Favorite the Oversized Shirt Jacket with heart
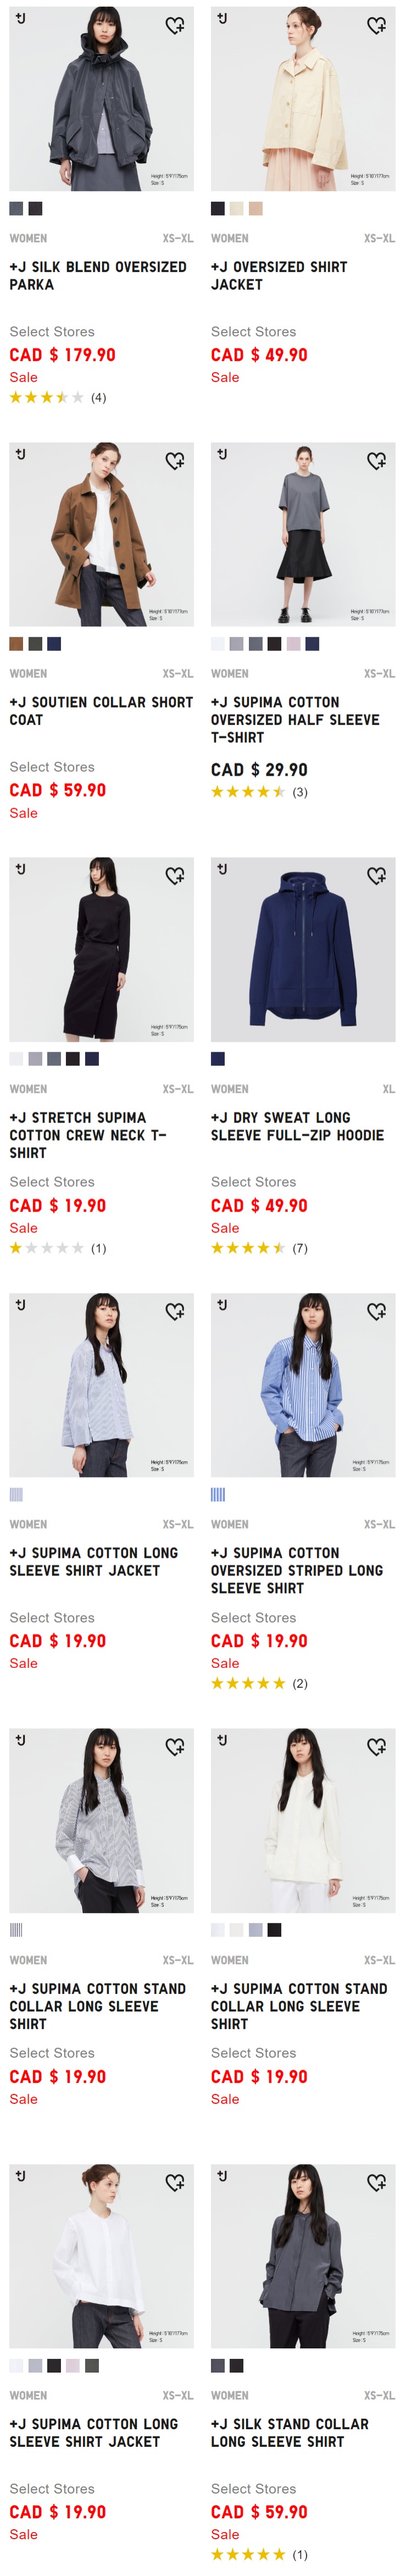This screenshot has height=2576, width=400. 376,25
